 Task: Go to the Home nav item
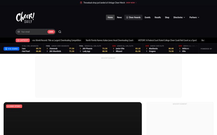[110, 17]
